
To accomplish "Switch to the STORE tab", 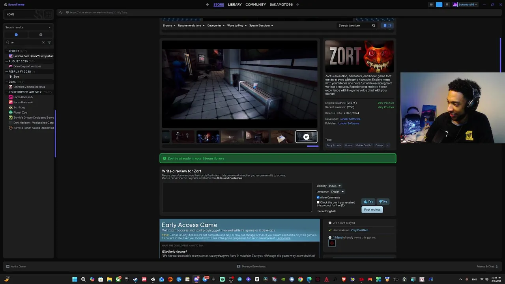I will 219,5.
